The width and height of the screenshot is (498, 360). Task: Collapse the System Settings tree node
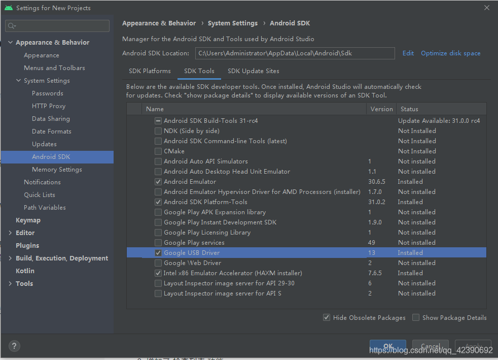[18, 80]
